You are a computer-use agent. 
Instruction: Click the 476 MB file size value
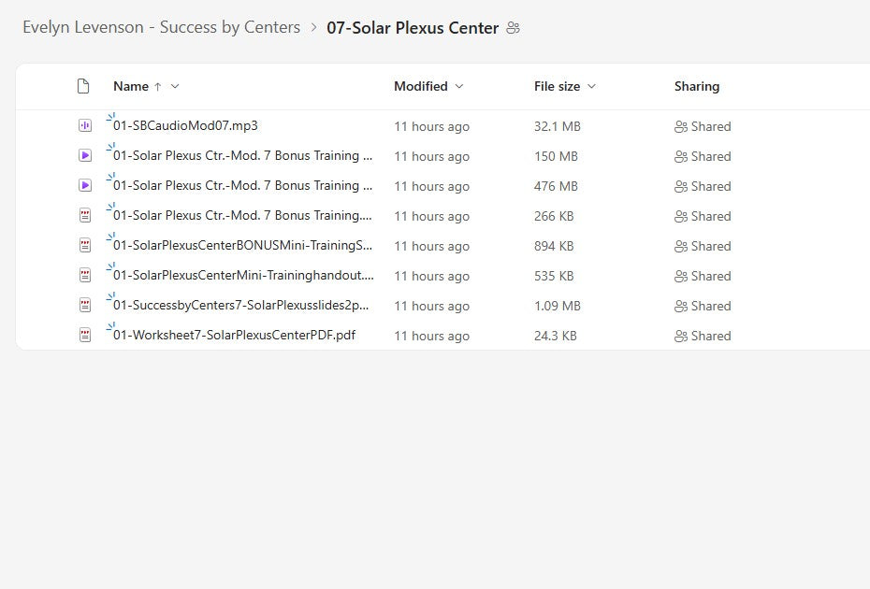click(x=556, y=186)
